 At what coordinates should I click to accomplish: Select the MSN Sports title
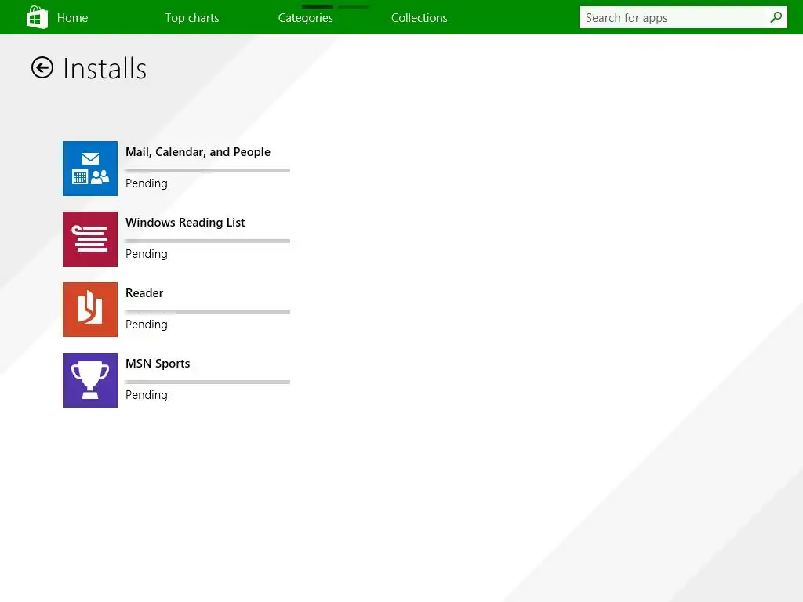158,364
